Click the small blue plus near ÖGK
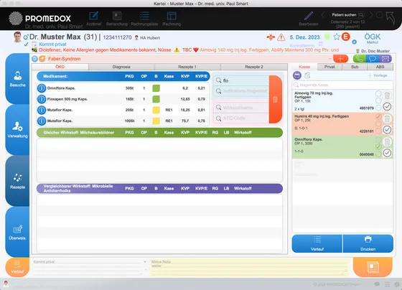This screenshot has width=402, height=290. (355, 42)
